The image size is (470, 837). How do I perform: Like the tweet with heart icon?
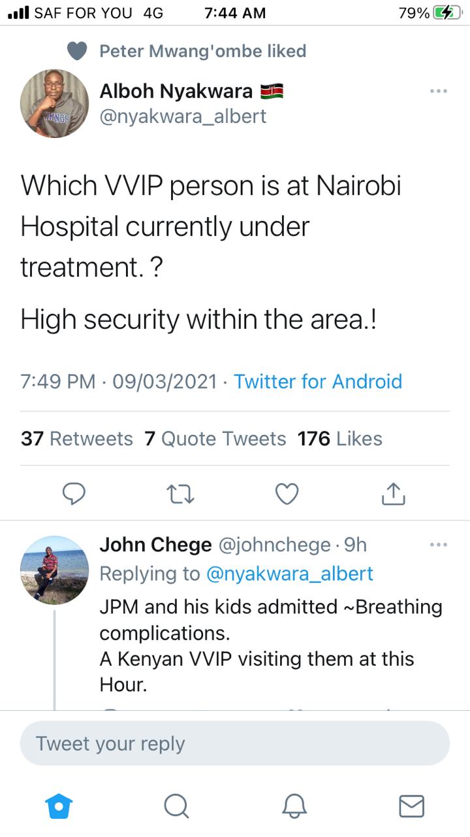click(287, 494)
